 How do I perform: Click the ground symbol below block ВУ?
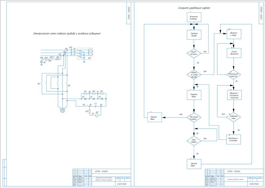tap(84, 62)
